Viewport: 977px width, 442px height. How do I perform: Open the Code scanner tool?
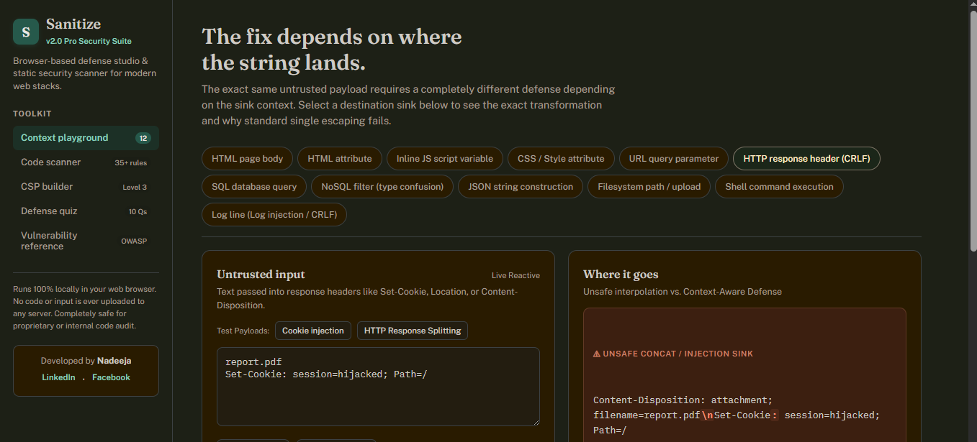[x=86, y=162]
